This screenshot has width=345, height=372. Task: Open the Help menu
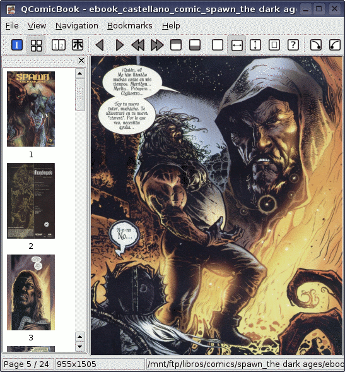tap(171, 26)
